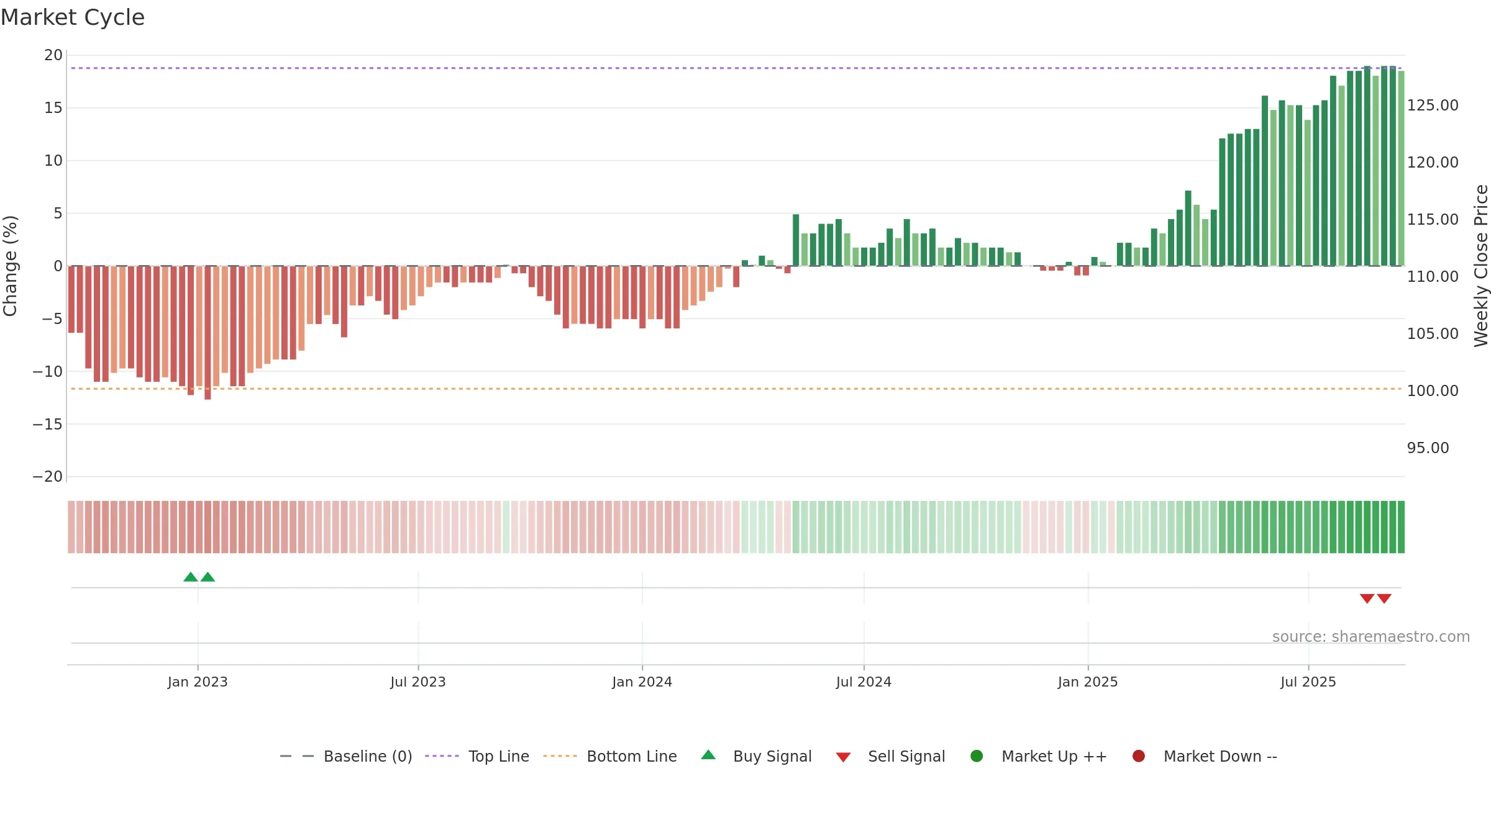Viewport: 1491px width, 838px height.
Task: Click the Change (%) axis title
Action: (10, 266)
